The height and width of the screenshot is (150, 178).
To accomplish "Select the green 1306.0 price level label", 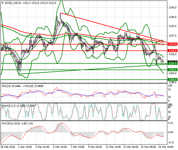I will pos(173,70).
